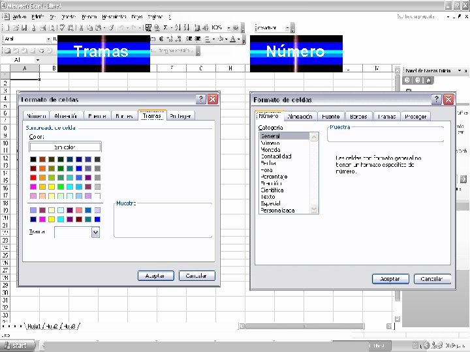Viewport: 470px width, 352px height.
Task: Click the AutoSum sigma icon
Action: point(165,28)
